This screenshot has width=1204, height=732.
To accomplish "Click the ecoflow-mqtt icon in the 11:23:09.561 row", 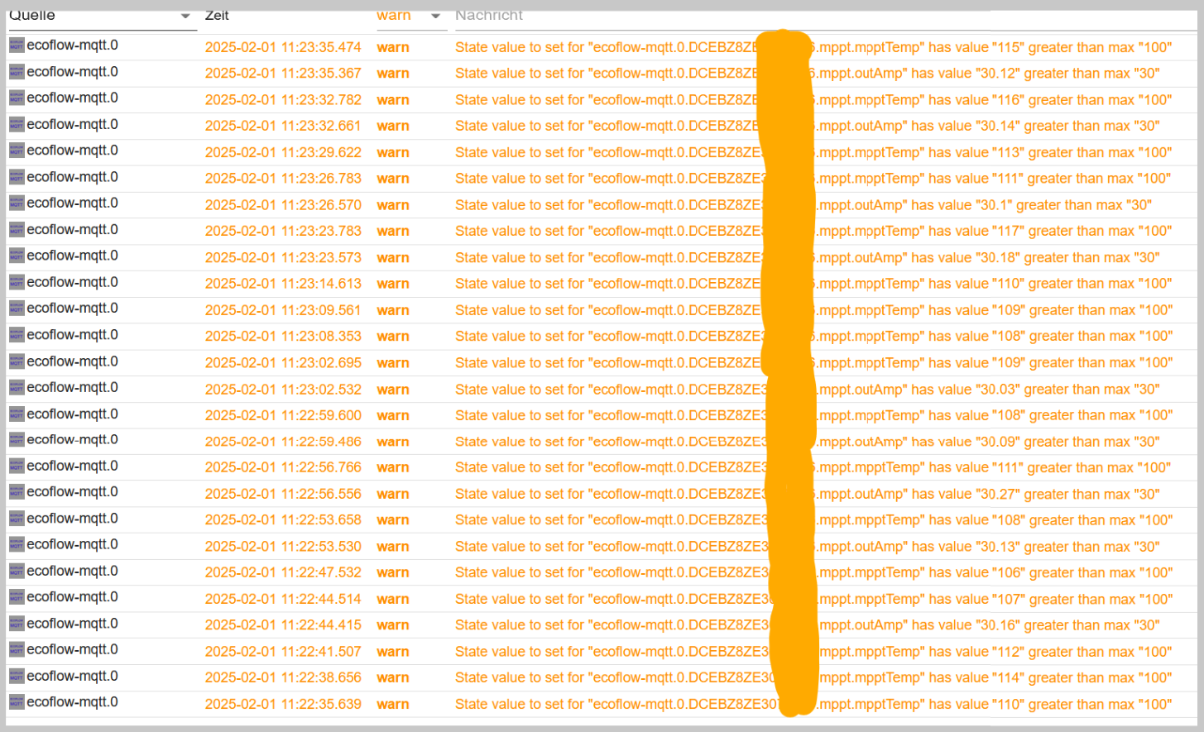I will click(x=17, y=309).
